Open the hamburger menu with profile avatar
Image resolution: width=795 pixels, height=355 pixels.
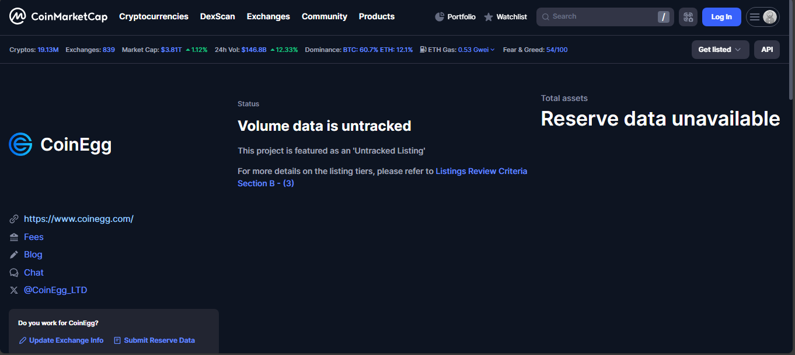tap(762, 17)
